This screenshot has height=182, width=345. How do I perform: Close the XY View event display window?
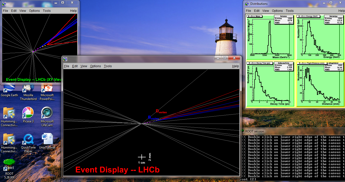tap(72, 3)
